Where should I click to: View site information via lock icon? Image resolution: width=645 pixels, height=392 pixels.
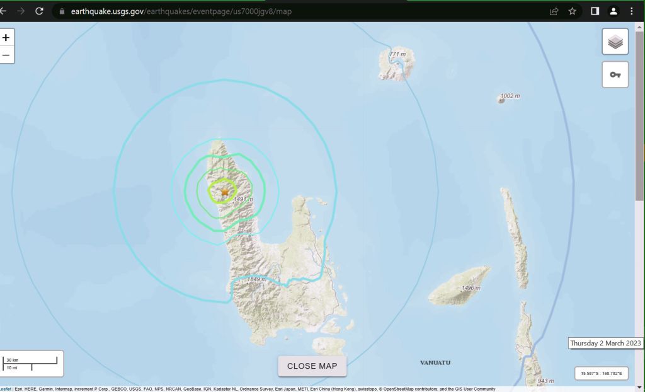click(x=62, y=11)
